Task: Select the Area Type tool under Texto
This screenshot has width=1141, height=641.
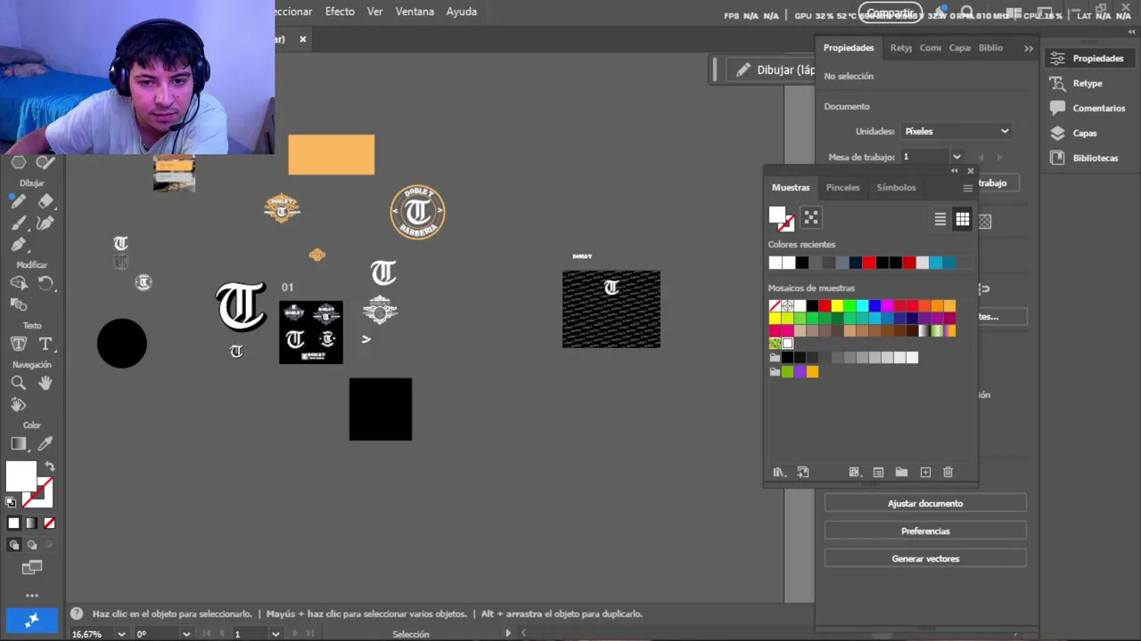Action: (18, 344)
